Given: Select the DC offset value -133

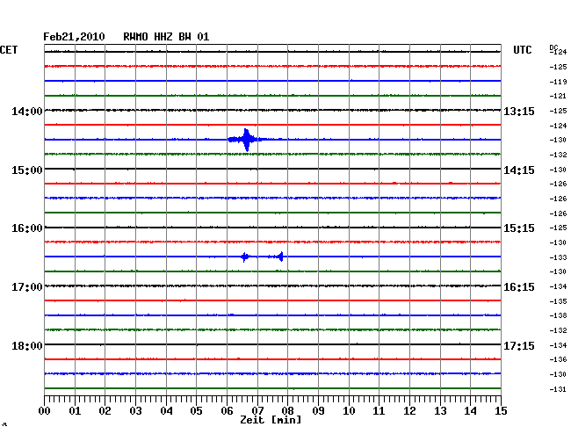Looking at the screenshot, I should click(558, 257).
